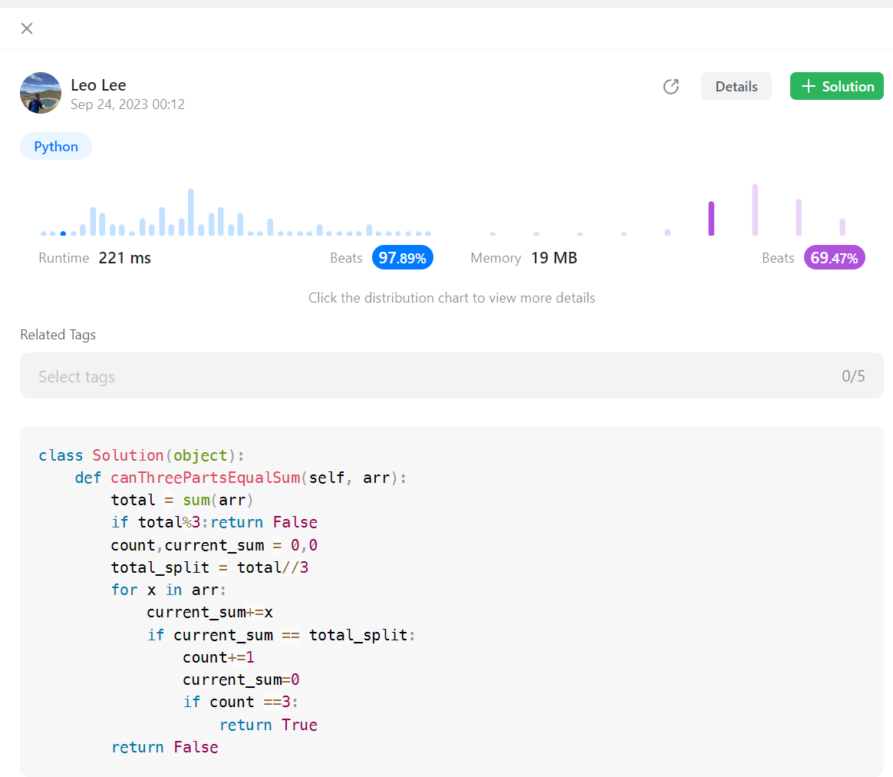Image resolution: width=893 pixels, height=777 pixels.
Task: Click the green Solution button
Action: click(836, 86)
